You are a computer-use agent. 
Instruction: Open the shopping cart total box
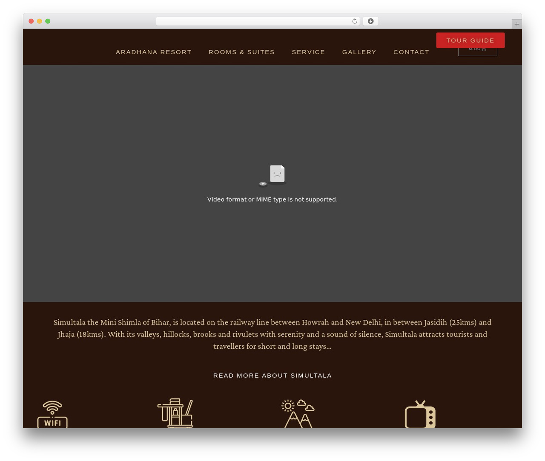[x=477, y=51]
